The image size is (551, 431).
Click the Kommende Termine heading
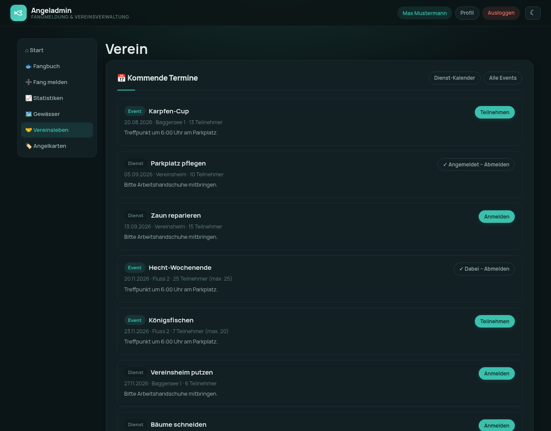click(158, 78)
